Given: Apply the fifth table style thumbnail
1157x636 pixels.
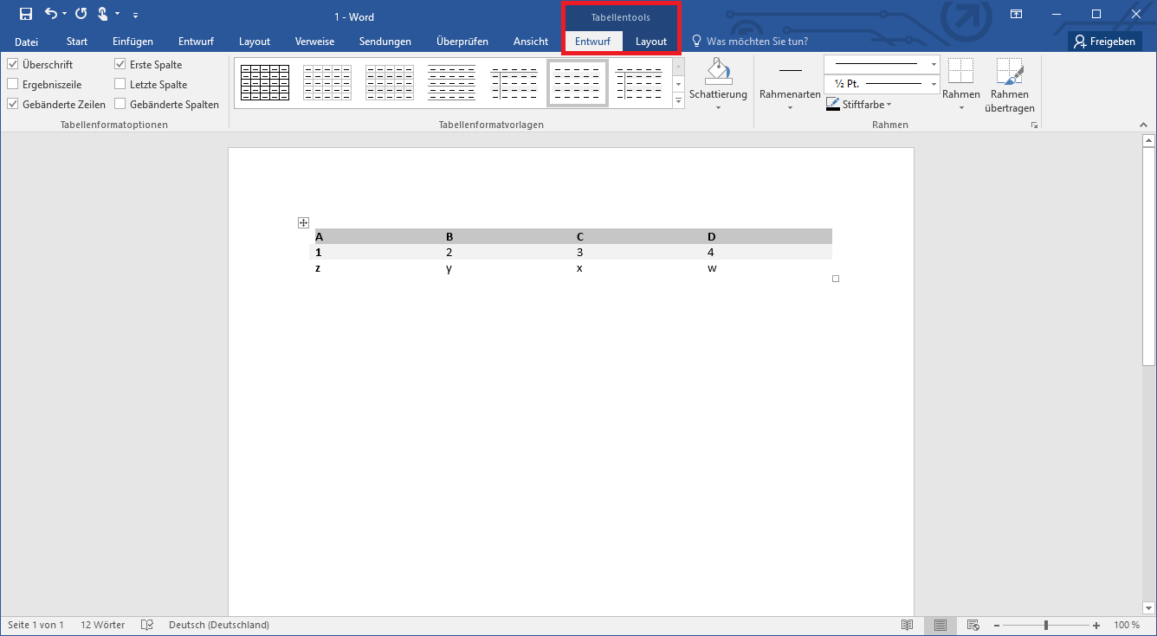Looking at the screenshot, I should pos(514,83).
